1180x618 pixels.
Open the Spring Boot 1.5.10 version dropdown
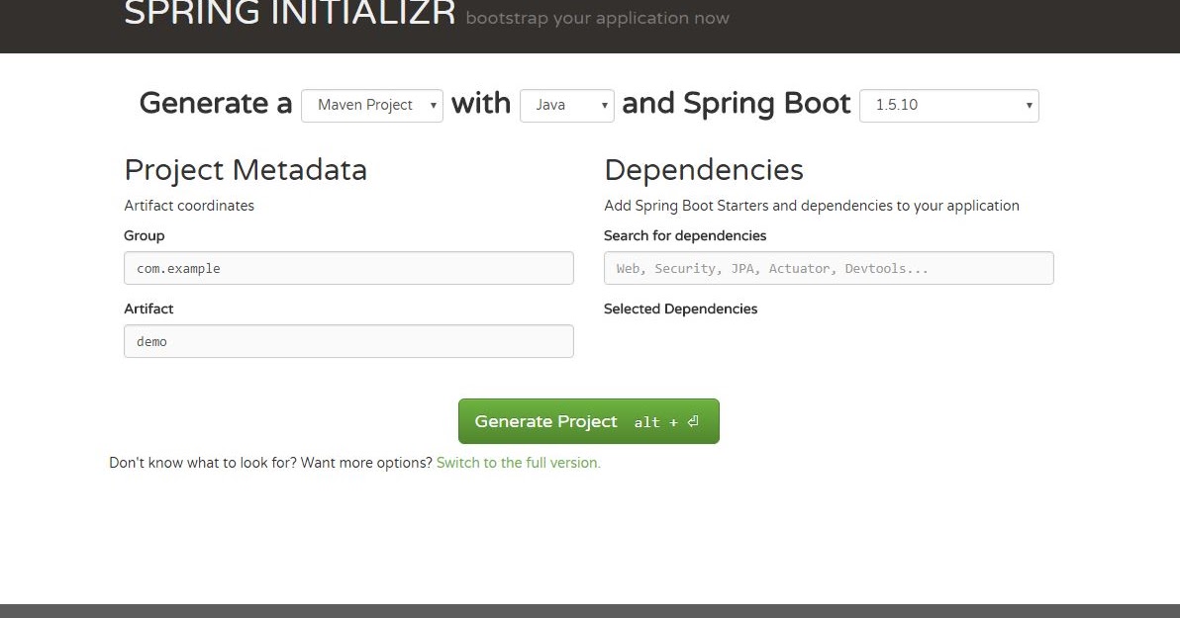pos(948,106)
